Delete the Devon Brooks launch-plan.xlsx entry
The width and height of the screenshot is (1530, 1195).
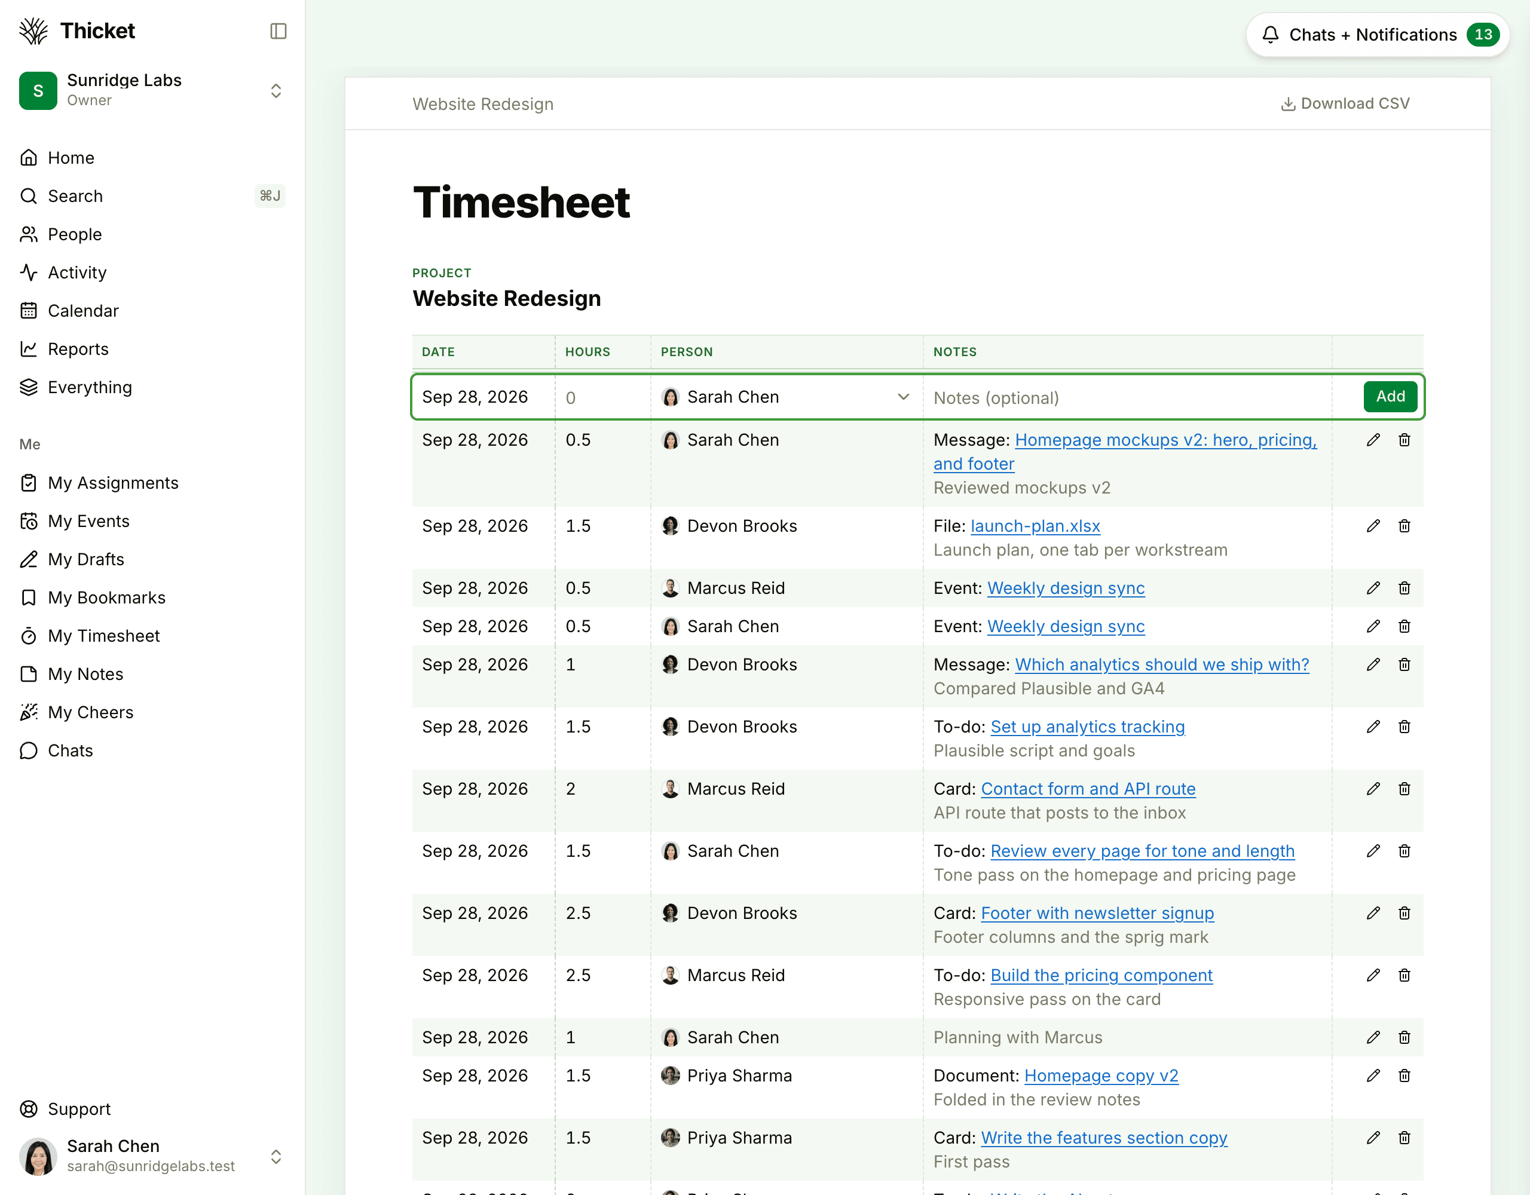(x=1404, y=526)
